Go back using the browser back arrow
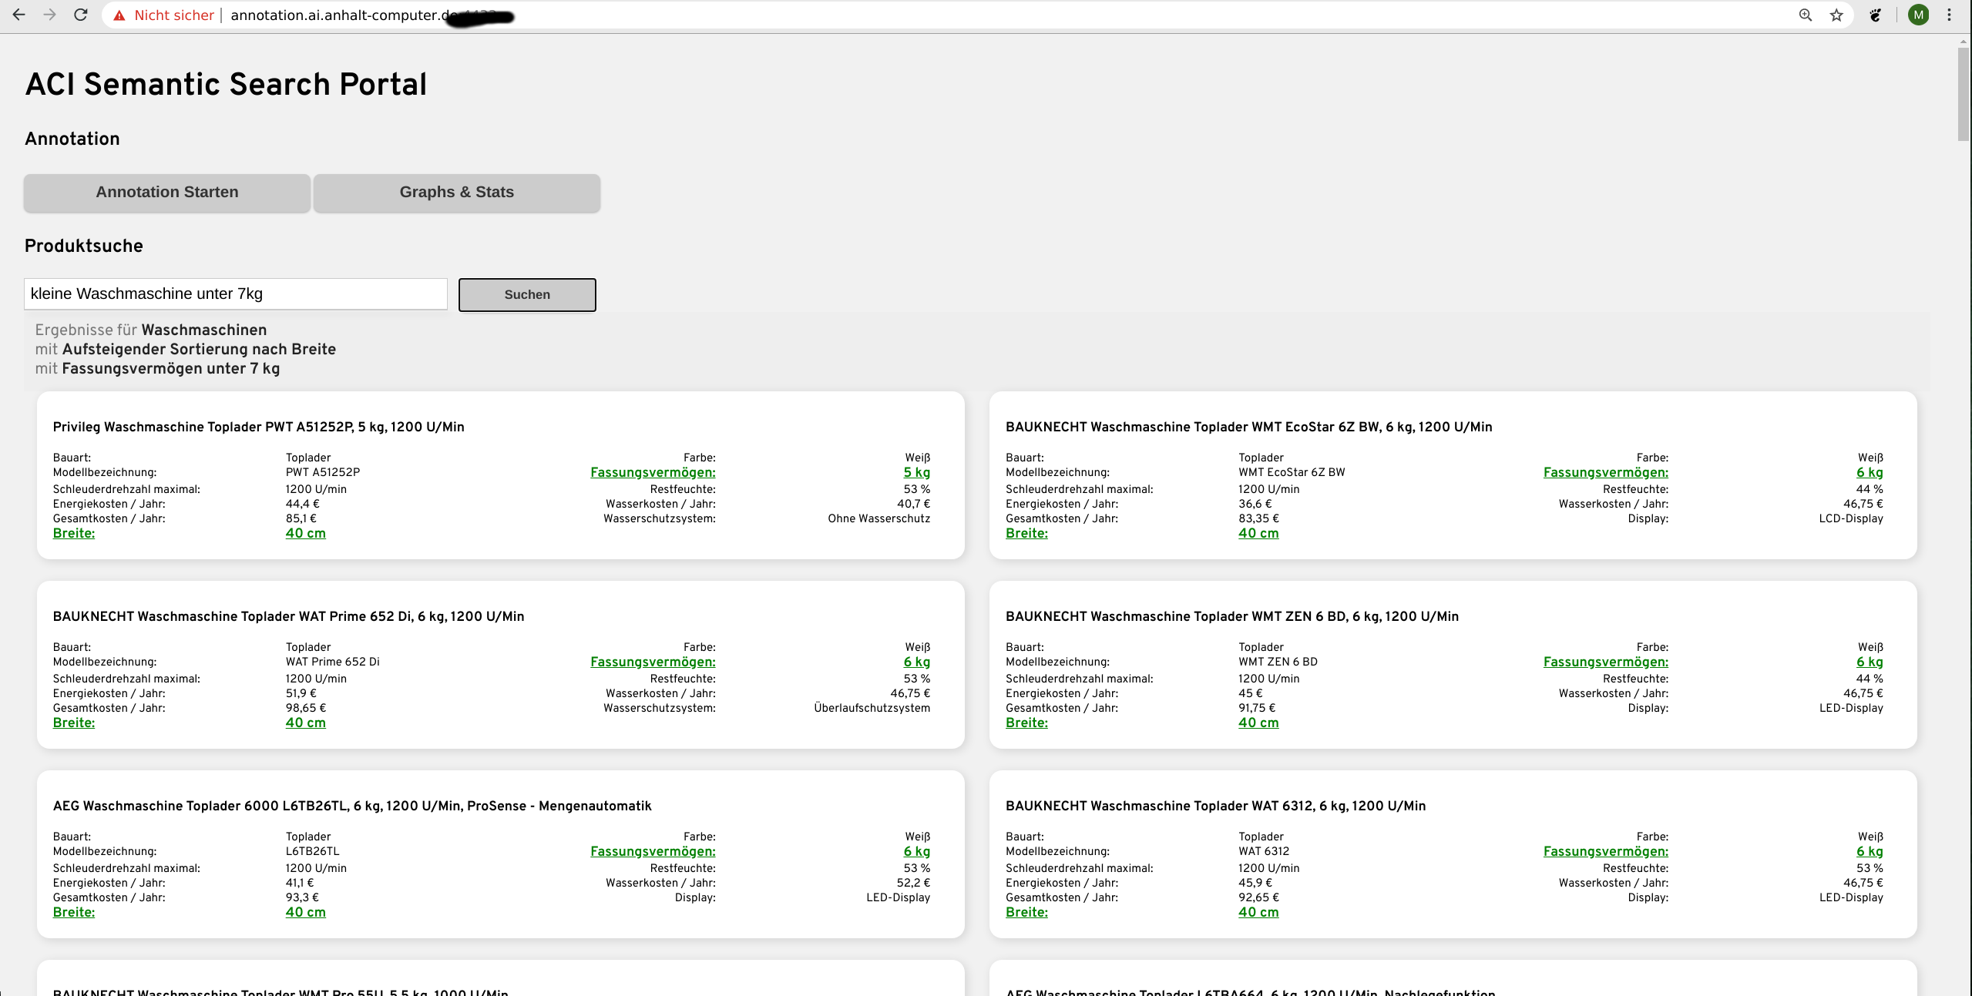 [18, 15]
